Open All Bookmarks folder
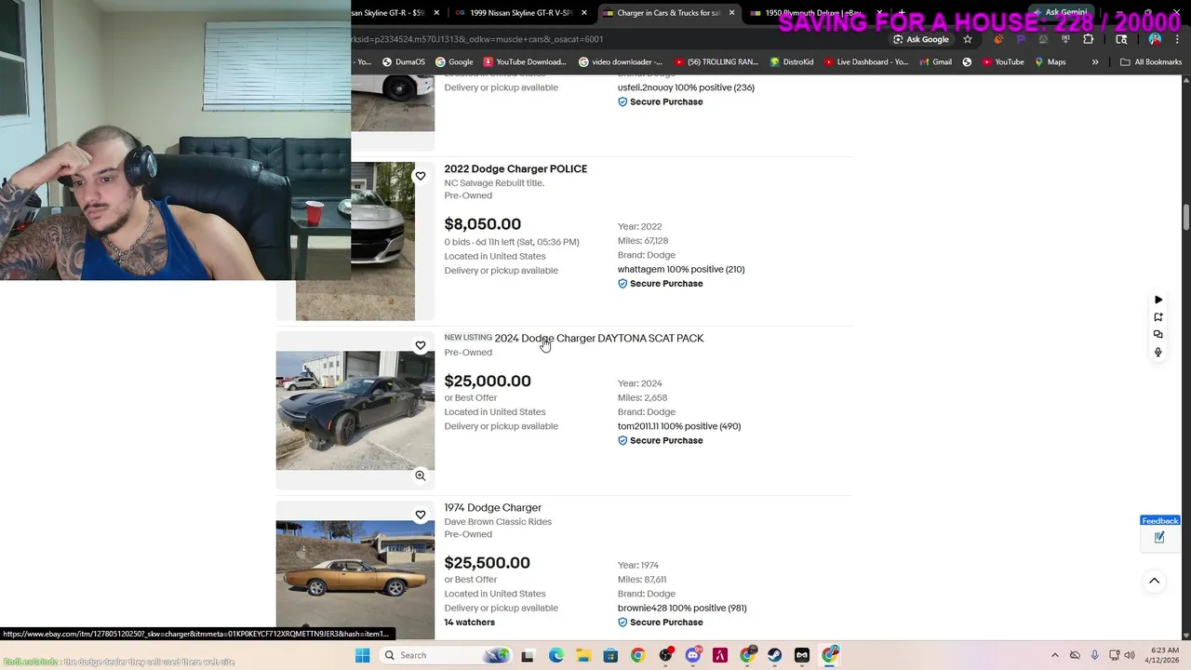1191x670 pixels. (x=1151, y=62)
